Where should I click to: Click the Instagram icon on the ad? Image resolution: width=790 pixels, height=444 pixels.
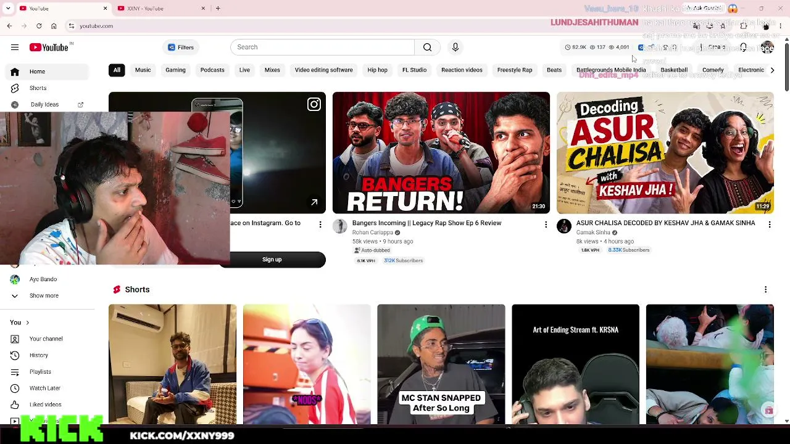(314, 105)
